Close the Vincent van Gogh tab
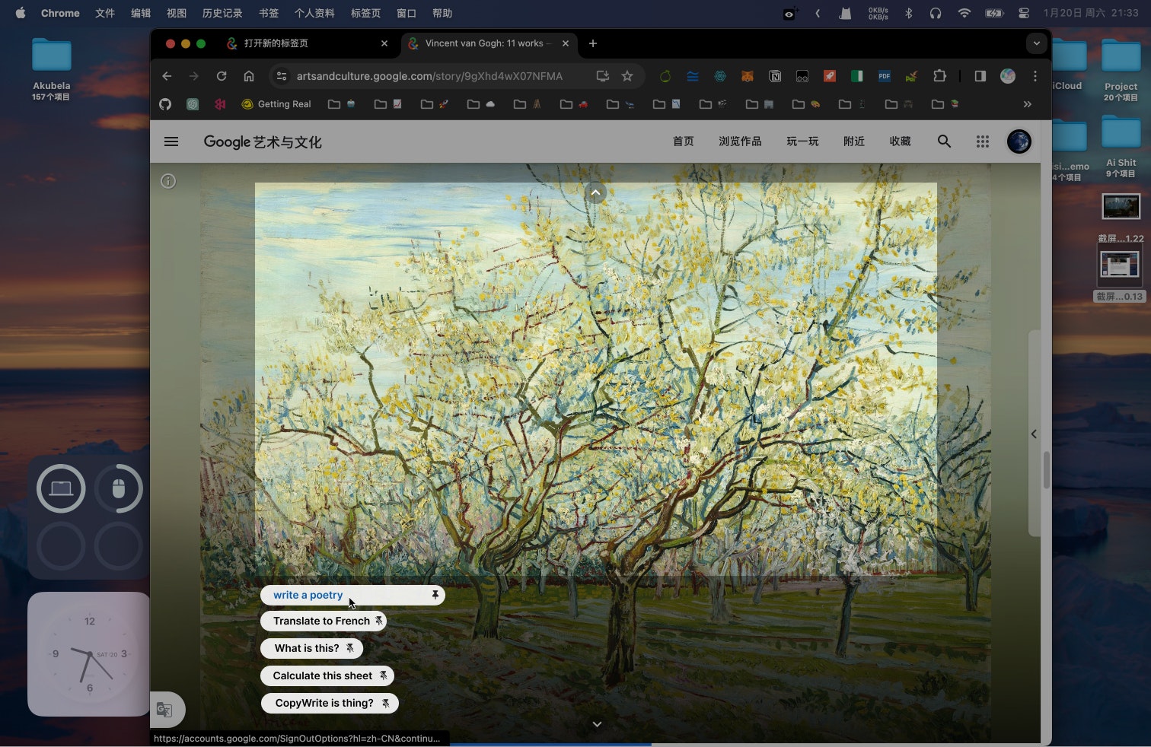Viewport: 1151px width, 747px height. (x=566, y=43)
